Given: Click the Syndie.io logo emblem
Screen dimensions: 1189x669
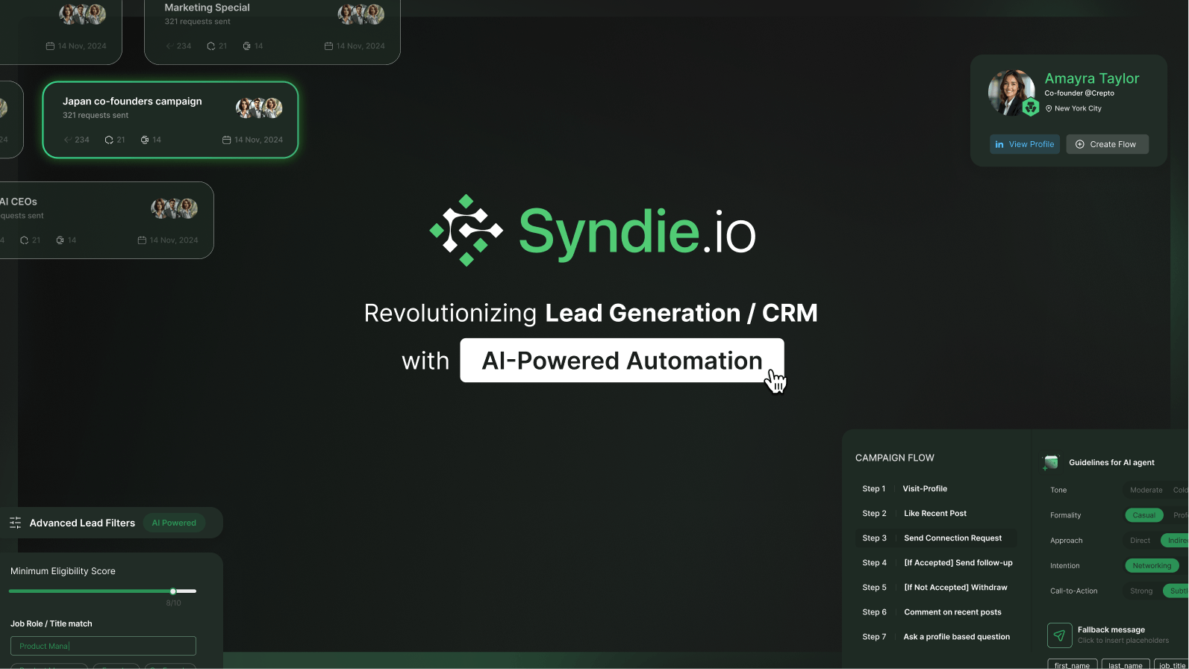Looking at the screenshot, I should click(466, 231).
